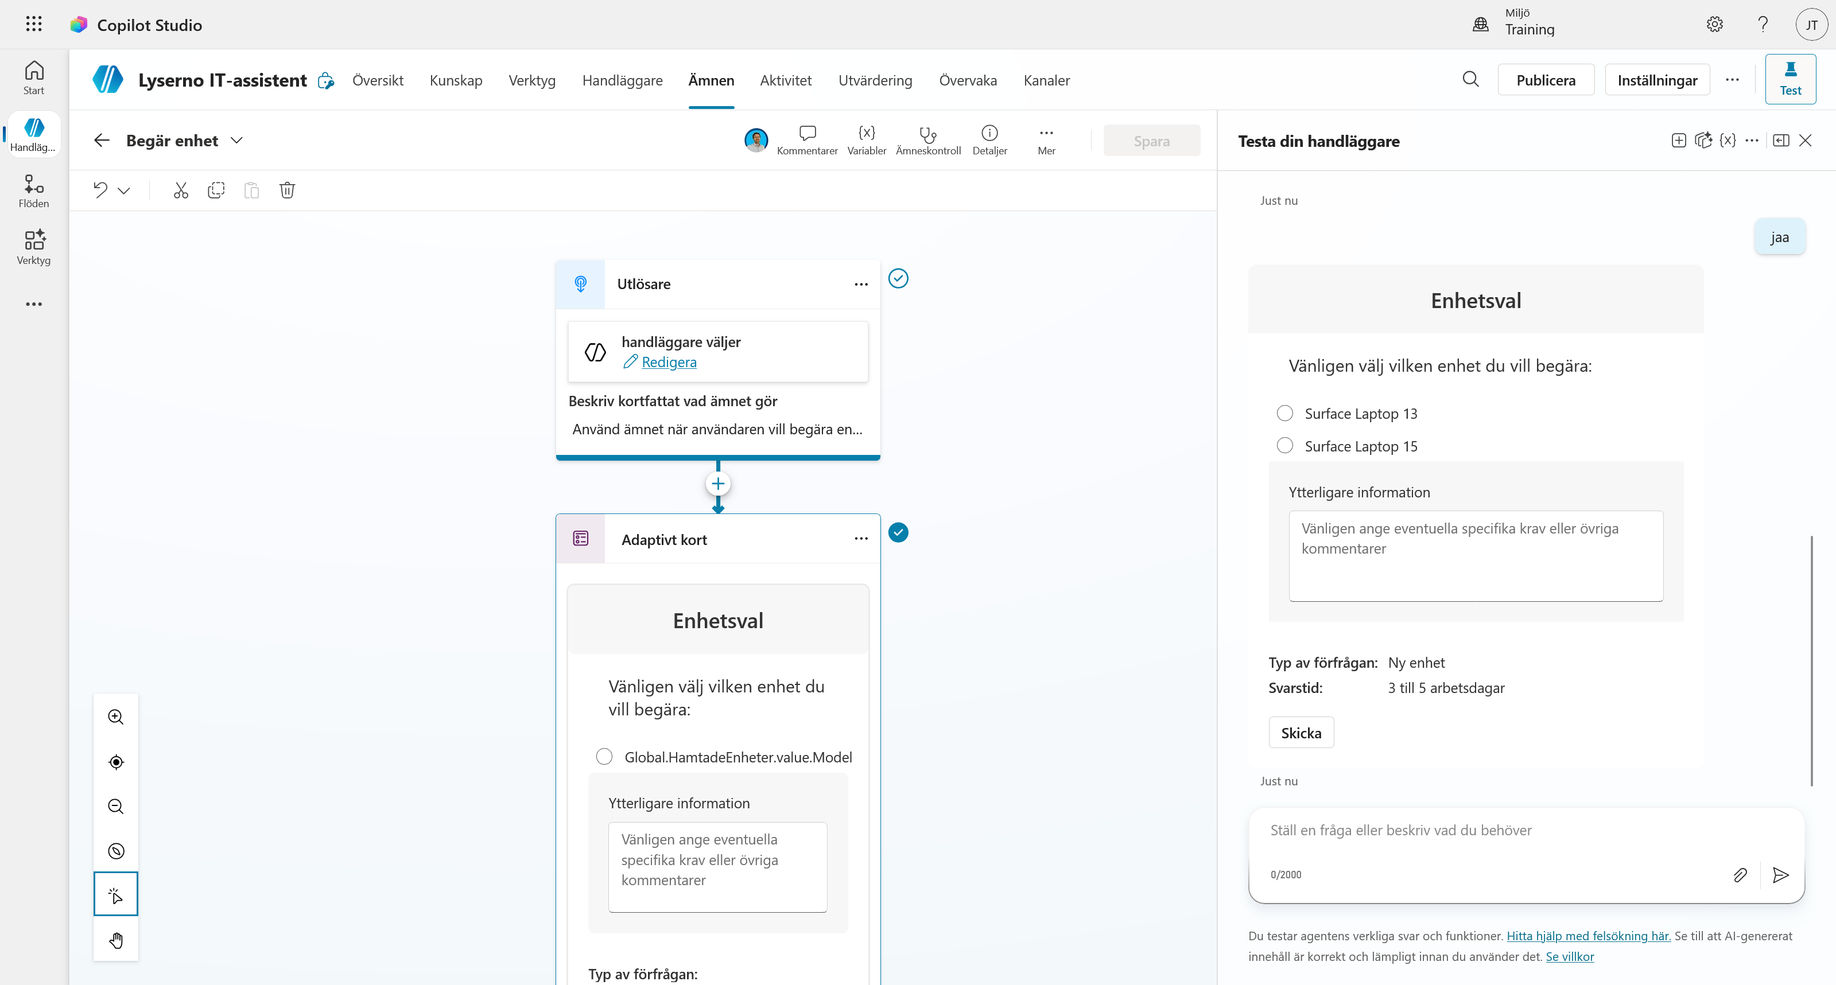The width and height of the screenshot is (1836, 985).
Task: Open the Handläggare tab
Action: tap(622, 80)
